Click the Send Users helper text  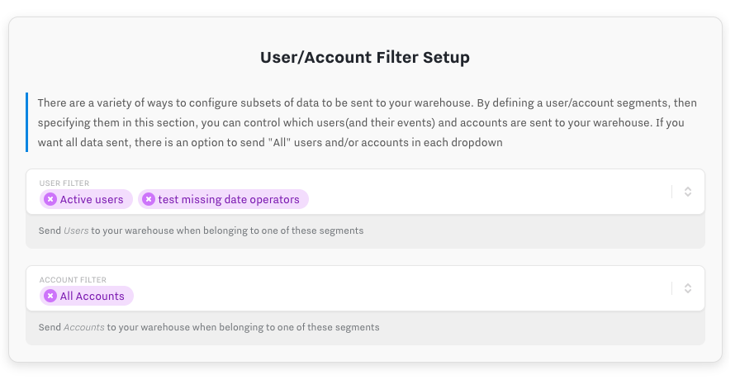(201, 230)
